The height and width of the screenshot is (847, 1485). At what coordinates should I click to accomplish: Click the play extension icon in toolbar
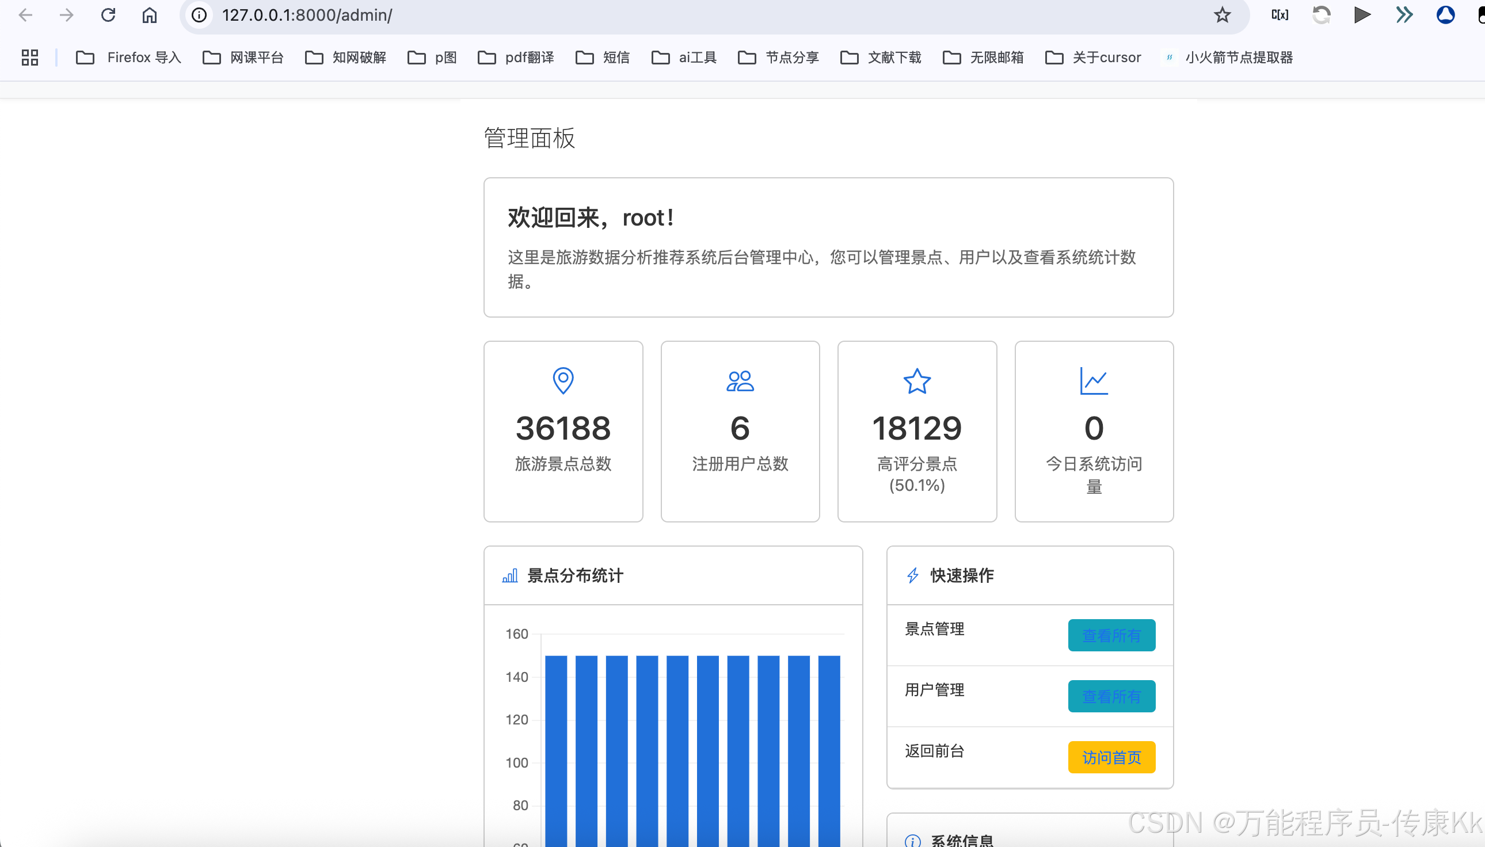(1362, 15)
